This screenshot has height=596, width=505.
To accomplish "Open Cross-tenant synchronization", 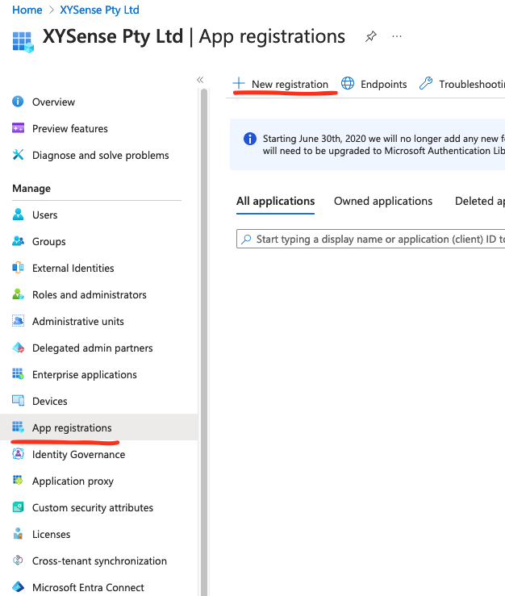I will pyautogui.click(x=100, y=561).
